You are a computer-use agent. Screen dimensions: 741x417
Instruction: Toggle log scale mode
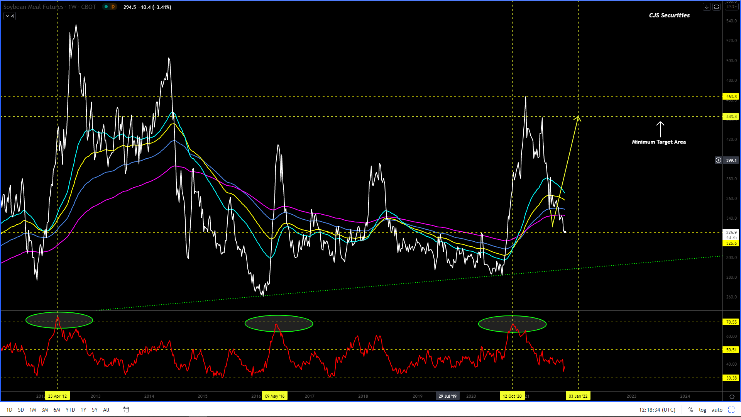click(702, 410)
